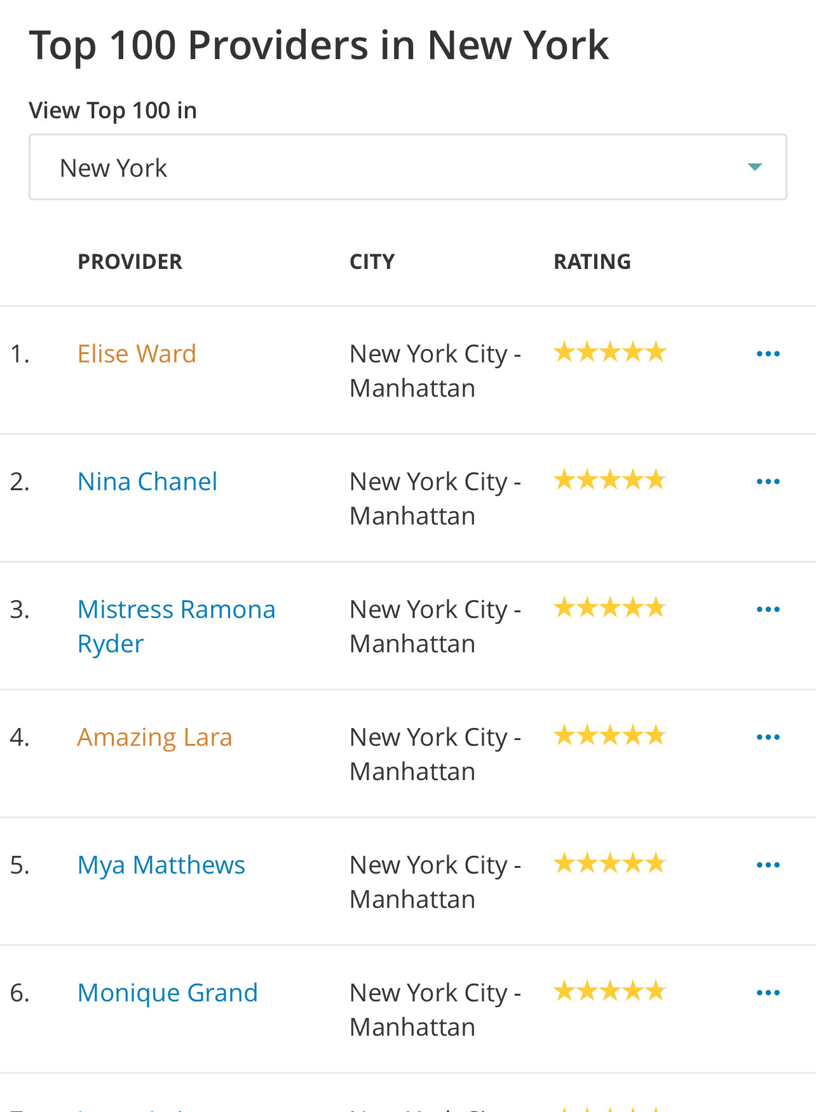Click the star rating for Elise Ward
Viewport: 816px width, 1112px height.
[x=609, y=352]
